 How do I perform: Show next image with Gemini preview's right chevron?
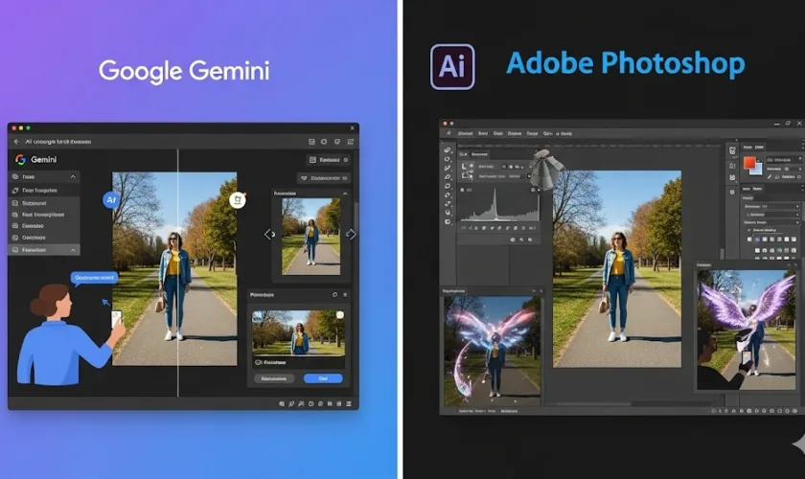coord(351,234)
